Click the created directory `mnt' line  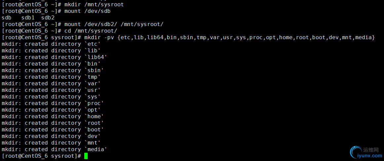tap(51, 143)
